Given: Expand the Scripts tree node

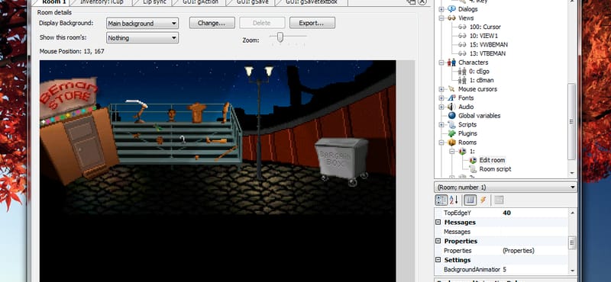Looking at the screenshot, I should (441, 124).
